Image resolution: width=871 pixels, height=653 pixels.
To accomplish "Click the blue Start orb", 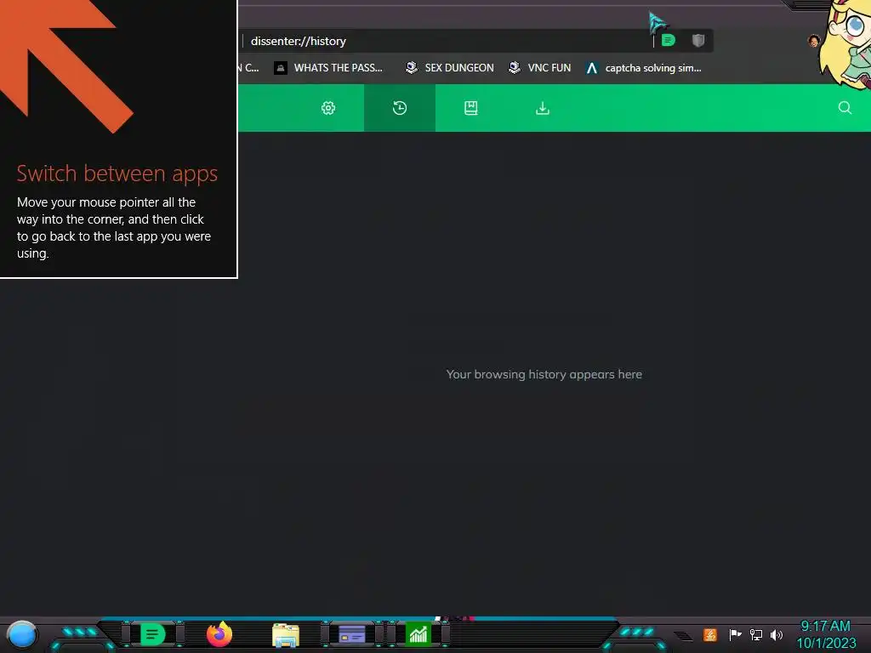I will (x=22, y=634).
